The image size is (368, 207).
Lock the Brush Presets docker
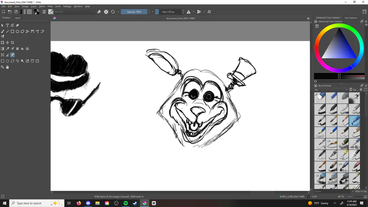pos(316,85)
